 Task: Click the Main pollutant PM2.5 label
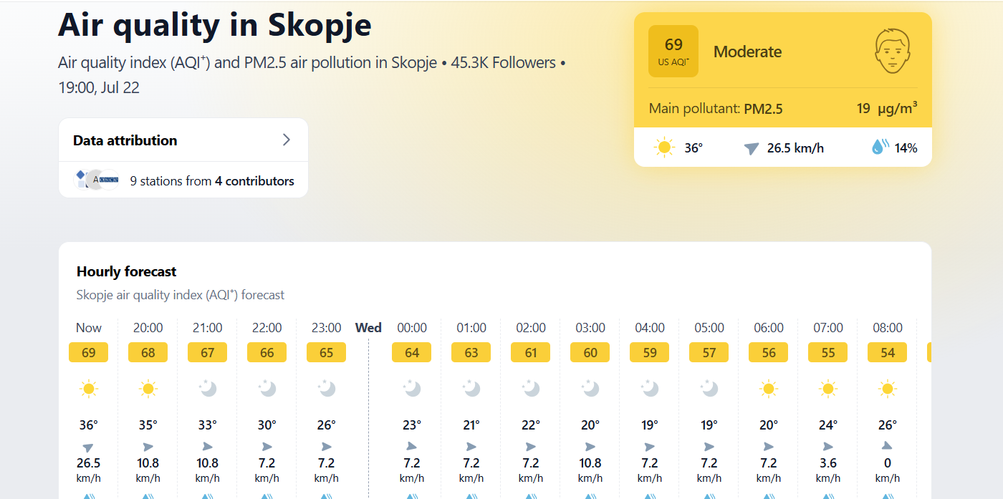click(716, 109)
